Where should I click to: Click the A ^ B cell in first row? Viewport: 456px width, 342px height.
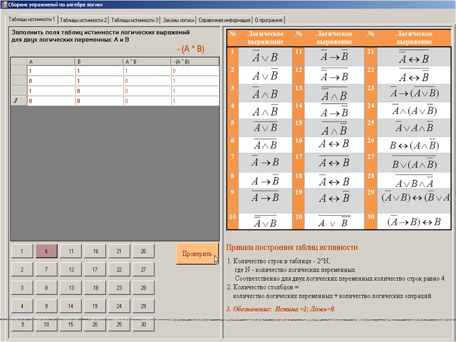coord(147,71)
